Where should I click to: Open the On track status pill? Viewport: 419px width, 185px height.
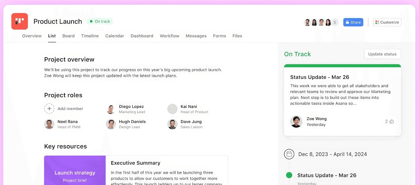click(x=100, y=21)
